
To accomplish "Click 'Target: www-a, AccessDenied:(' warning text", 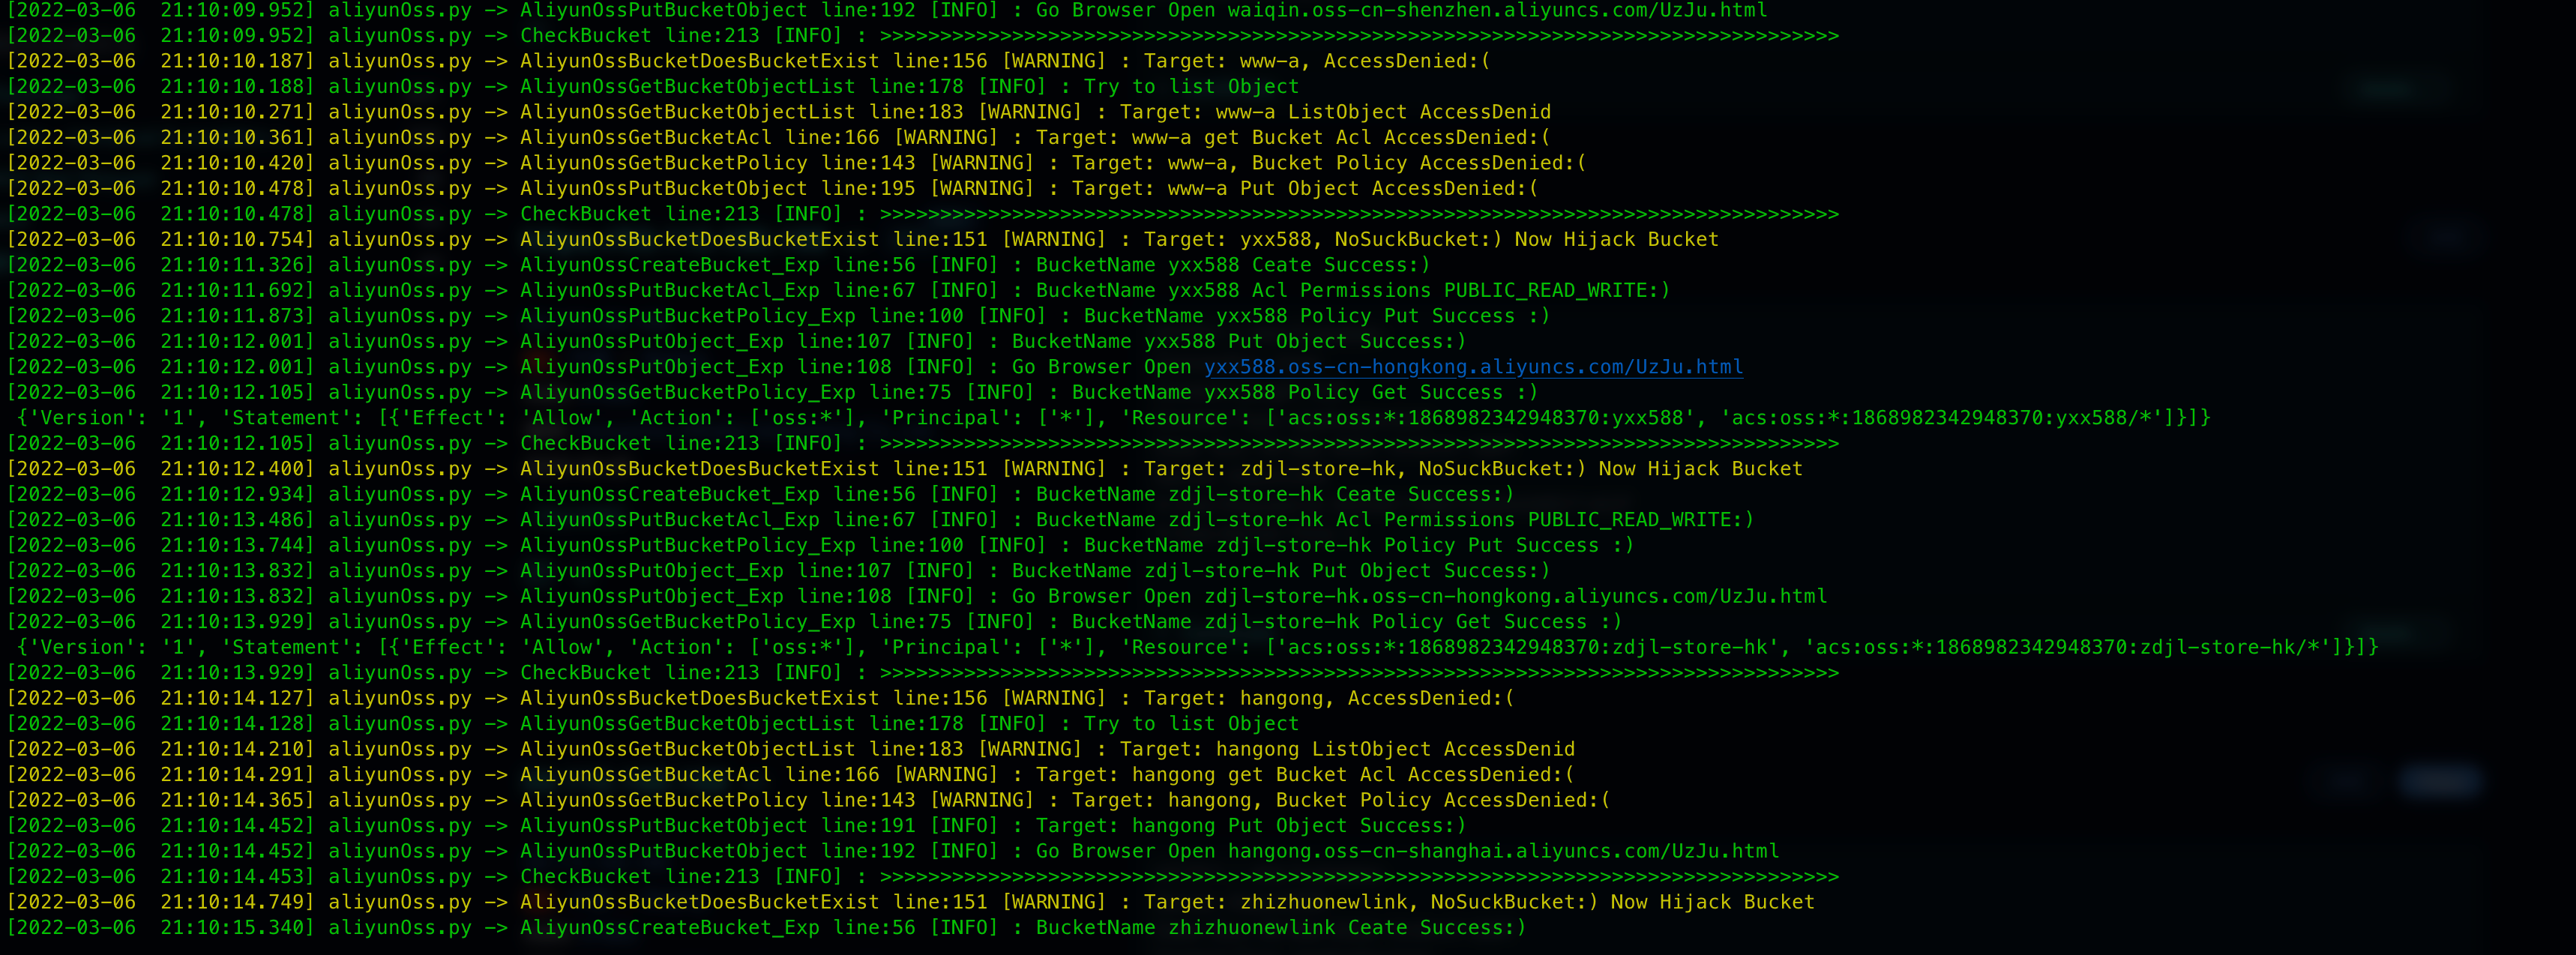I will point(1316,61).
